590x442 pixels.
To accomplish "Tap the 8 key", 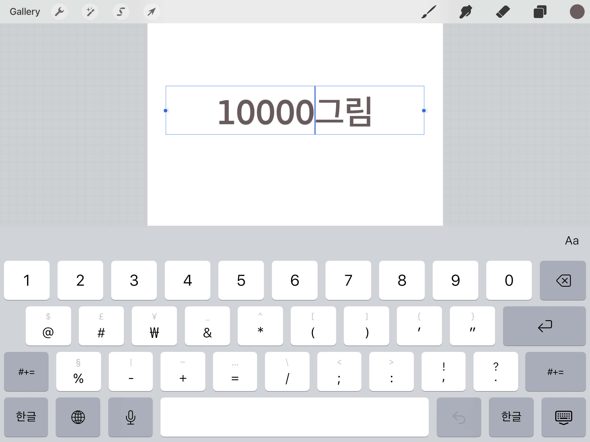I will tap(402, 280).
